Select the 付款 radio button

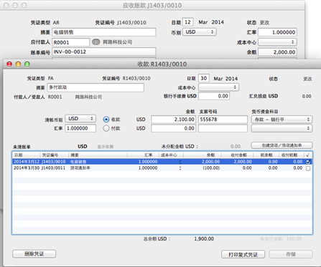(x=106, y=128)
